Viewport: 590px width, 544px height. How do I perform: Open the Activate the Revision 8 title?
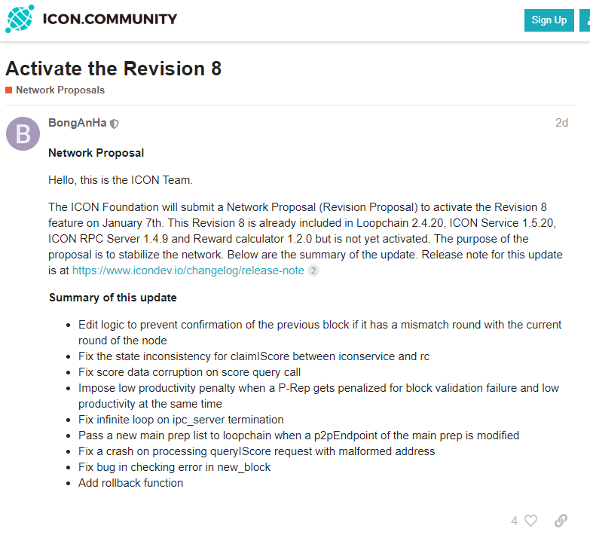pyautogui.click(x=113, y=69)
